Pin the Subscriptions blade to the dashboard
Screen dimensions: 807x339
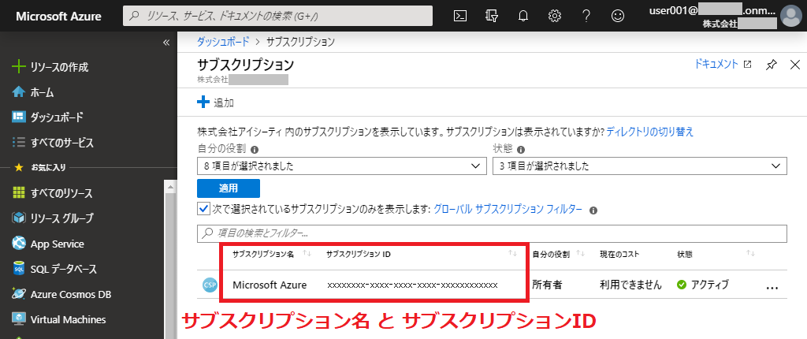[x=771, y=65]
